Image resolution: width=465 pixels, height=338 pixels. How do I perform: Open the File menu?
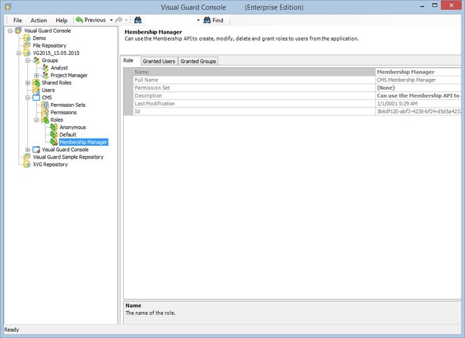coord(17,20)
